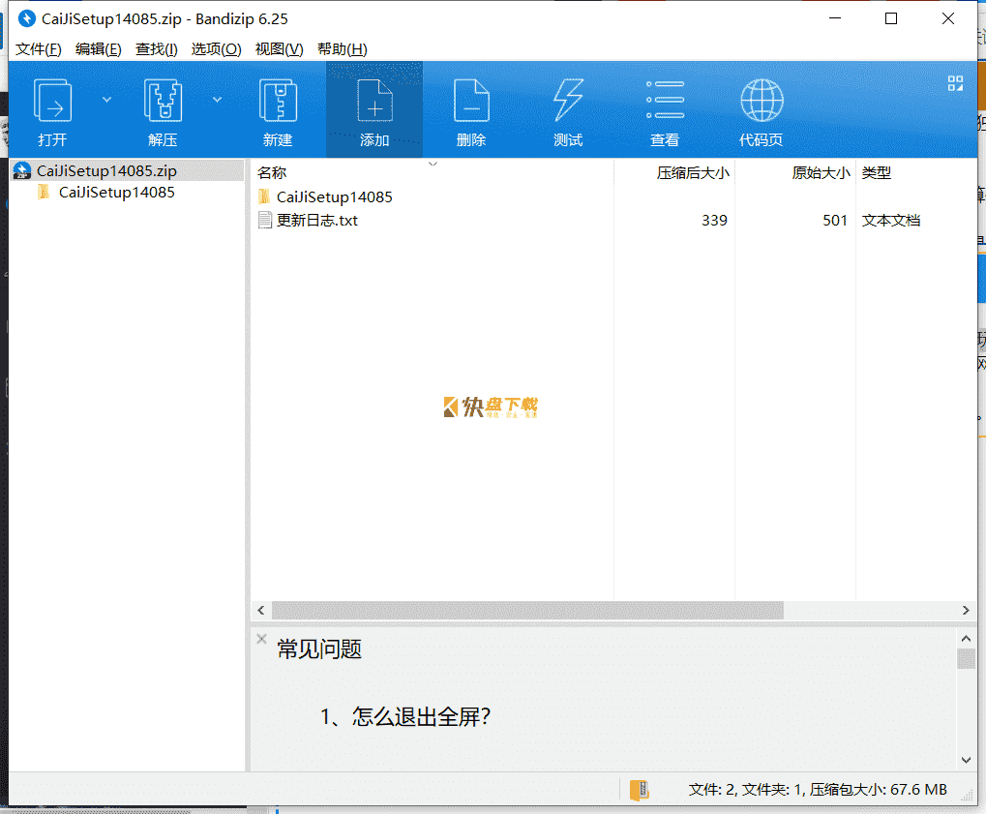Viewport: 986px width, 814px height.
Task: Click the folder icon in left tree
Action: tap(44, 192)
